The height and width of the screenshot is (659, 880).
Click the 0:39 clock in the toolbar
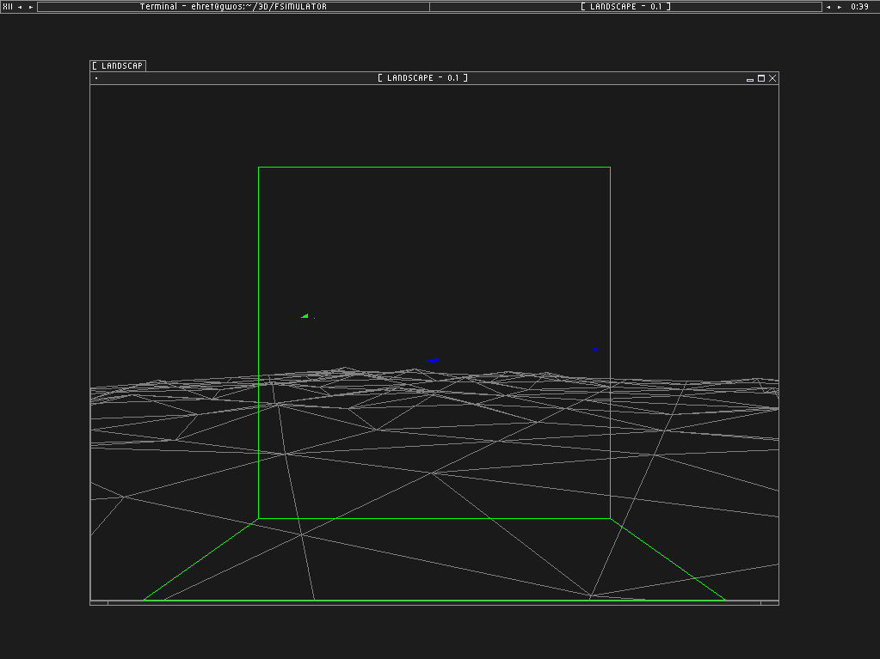pos(859,7)
